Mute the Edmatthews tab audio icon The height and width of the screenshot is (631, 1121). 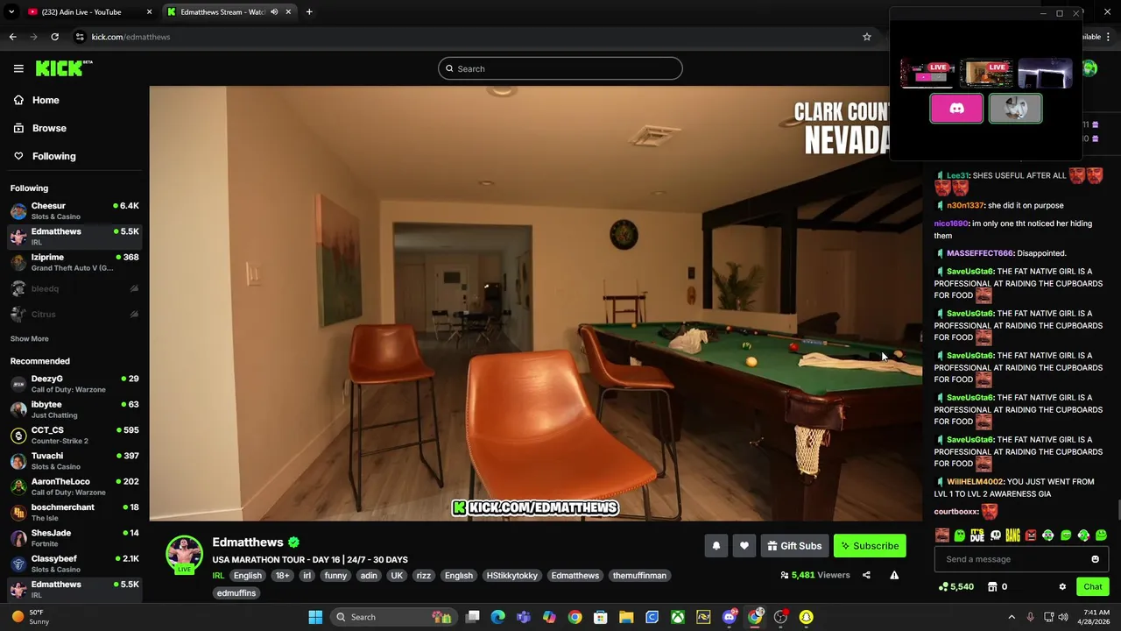(274, 12)
